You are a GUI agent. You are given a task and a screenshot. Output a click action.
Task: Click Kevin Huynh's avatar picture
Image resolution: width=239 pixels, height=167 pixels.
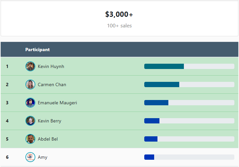(30, 66)
